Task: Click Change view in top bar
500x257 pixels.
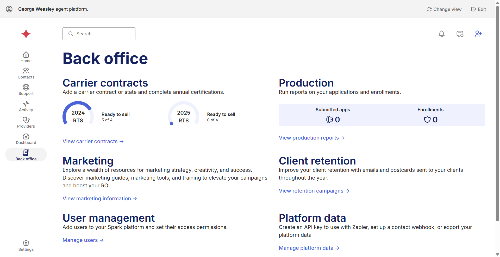Action: [x=444, y=9]
